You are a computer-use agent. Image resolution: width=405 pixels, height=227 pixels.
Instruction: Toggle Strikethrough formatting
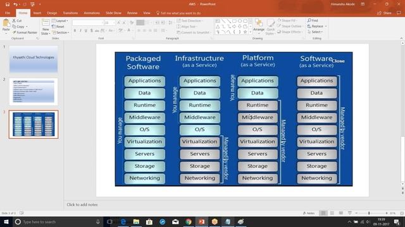click(97, 31)
